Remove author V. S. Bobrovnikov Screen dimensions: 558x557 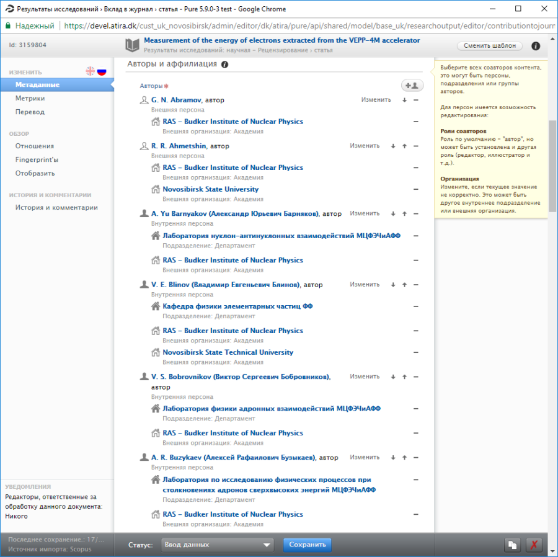coord(415,377)
